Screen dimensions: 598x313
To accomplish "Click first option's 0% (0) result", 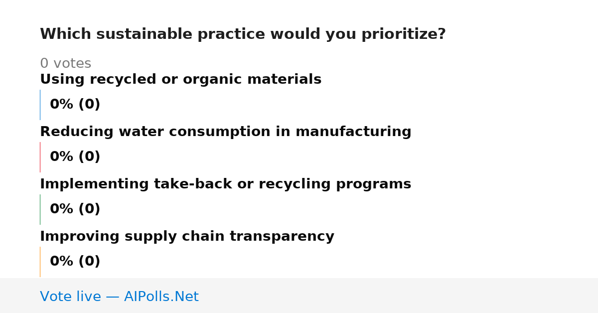I will click(x=75, y=105).
